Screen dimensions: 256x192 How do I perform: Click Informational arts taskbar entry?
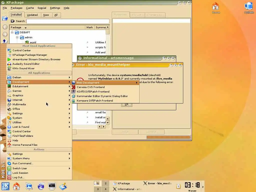(127, 189)
